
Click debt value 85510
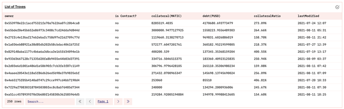tap(207, 80)
